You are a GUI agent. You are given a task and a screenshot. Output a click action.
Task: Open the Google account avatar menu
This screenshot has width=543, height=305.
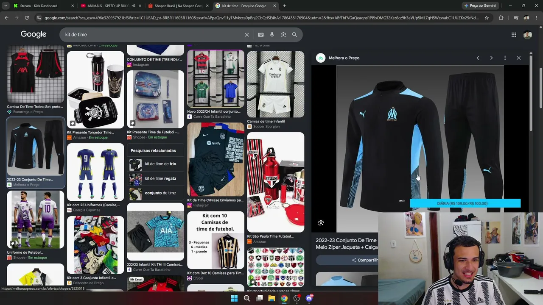pos(527,35)
